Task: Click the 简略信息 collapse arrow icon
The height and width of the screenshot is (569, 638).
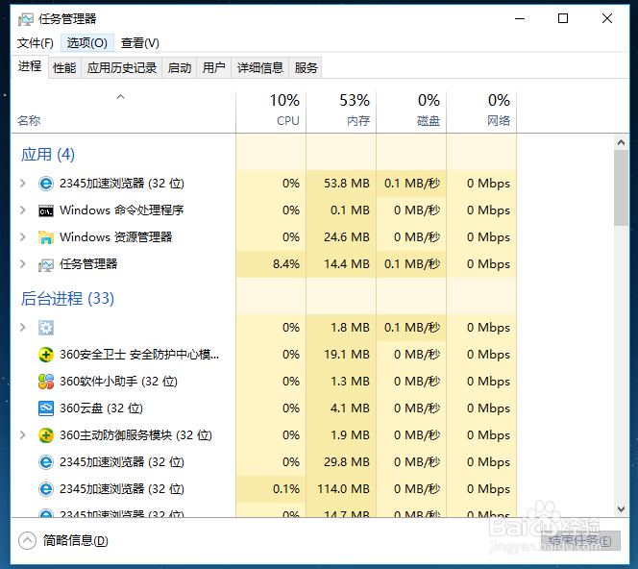Action: (27, 540)
